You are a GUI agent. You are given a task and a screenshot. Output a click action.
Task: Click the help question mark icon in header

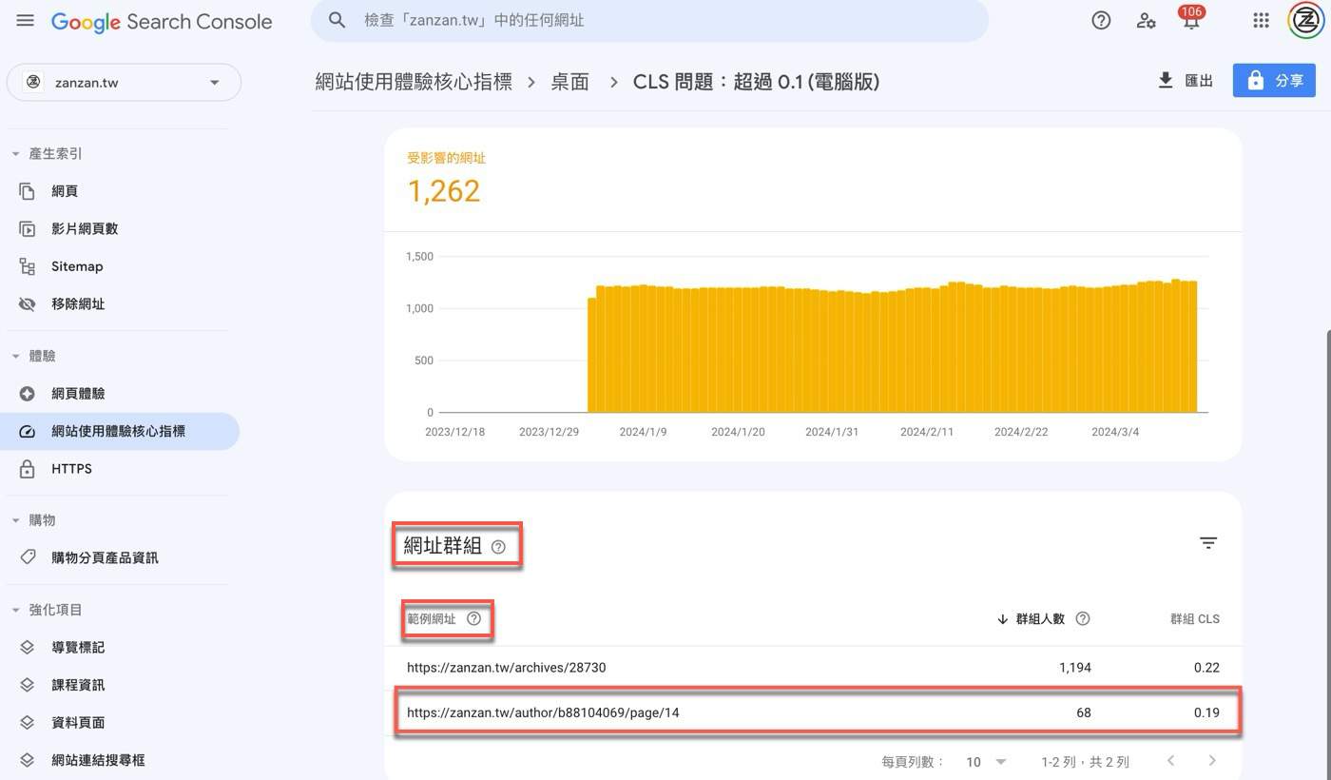click(x=1101, y=21)
